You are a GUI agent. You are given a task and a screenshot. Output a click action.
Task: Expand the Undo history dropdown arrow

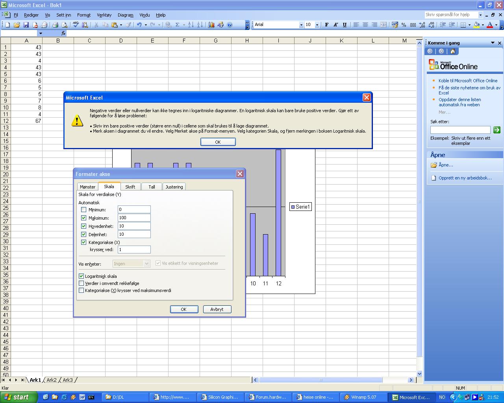pyautogui.click(x=146, y=25)
